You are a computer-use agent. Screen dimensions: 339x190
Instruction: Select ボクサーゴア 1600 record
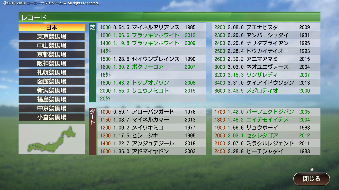coord(152,67)
